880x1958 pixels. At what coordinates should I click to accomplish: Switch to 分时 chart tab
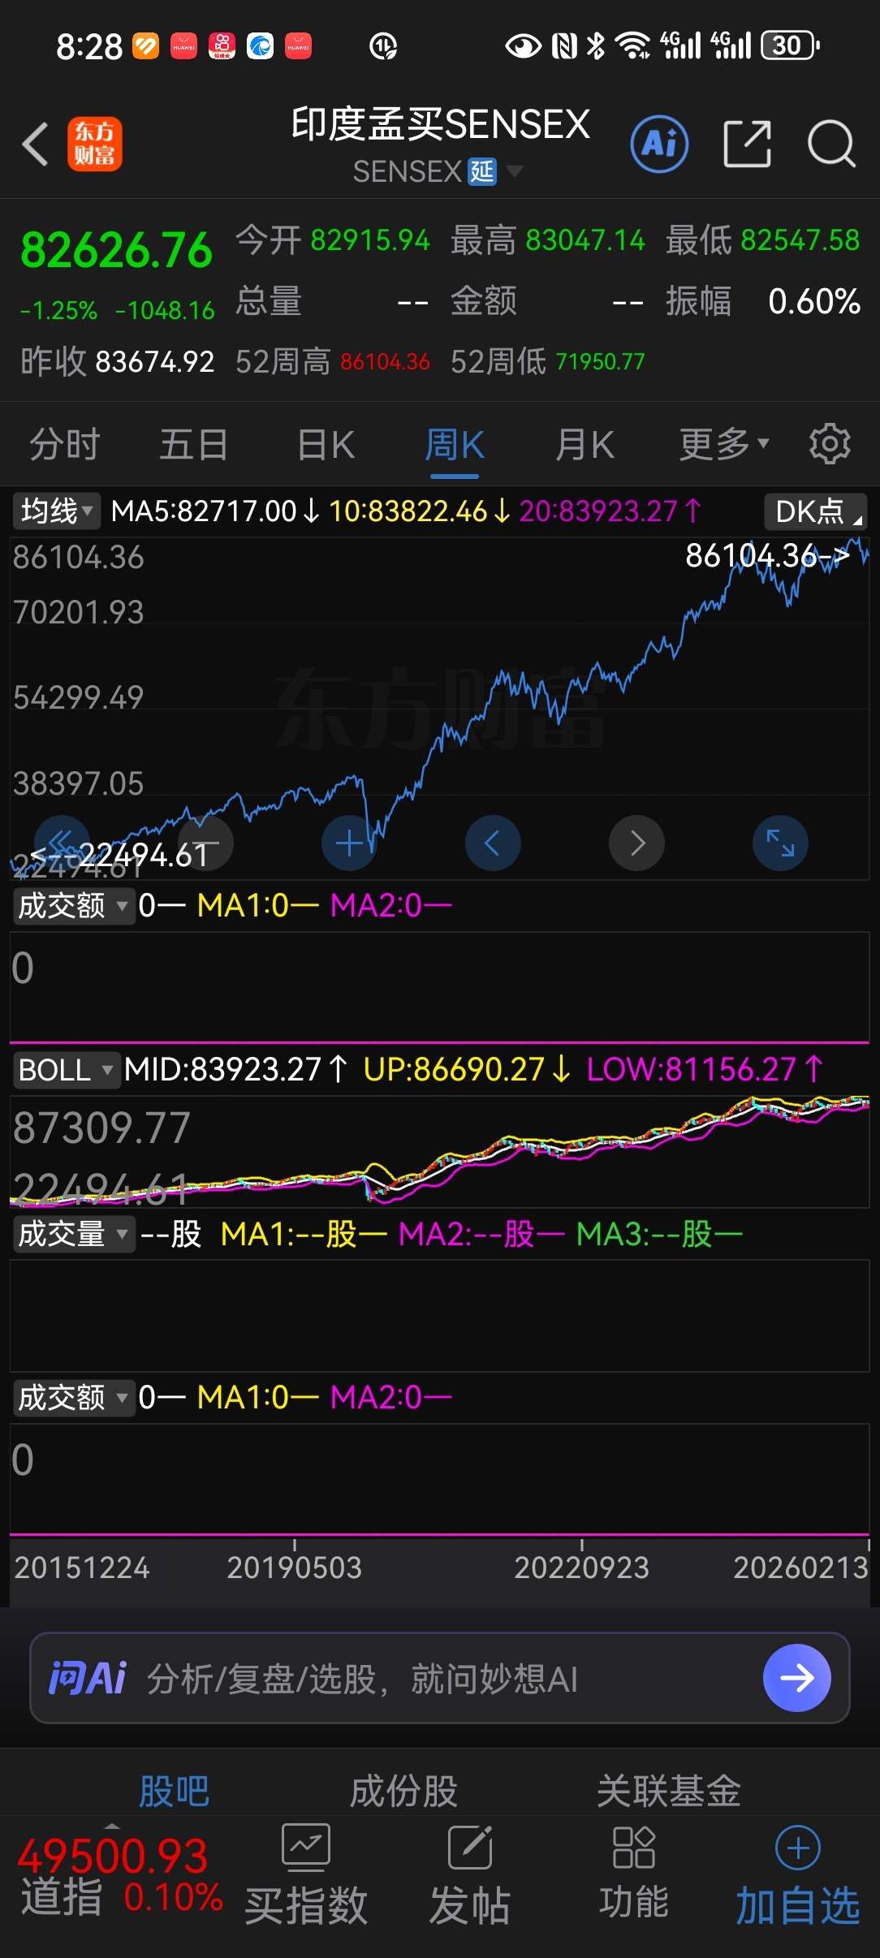point(65,444)
